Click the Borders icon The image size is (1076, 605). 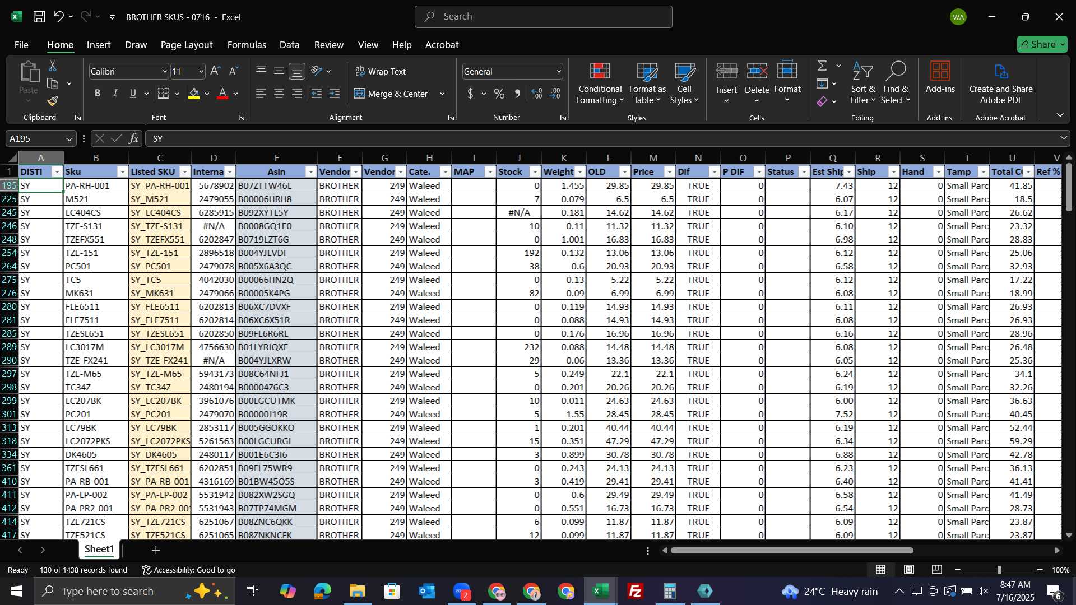click(163, 94)
